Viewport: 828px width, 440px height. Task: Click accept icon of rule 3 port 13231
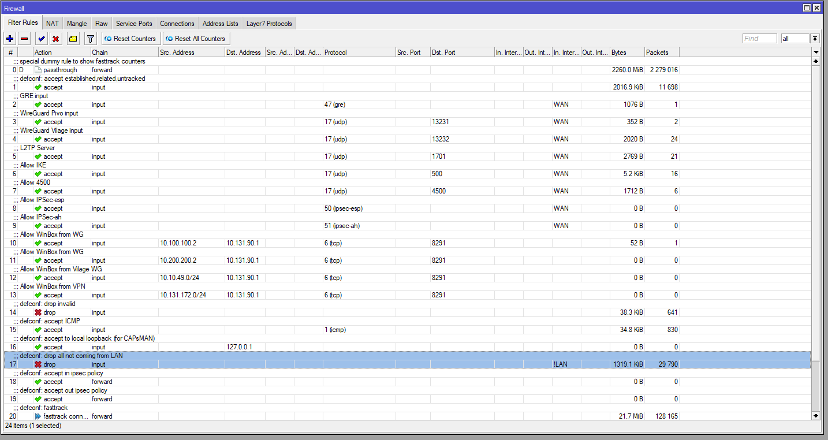click(38, 122)
